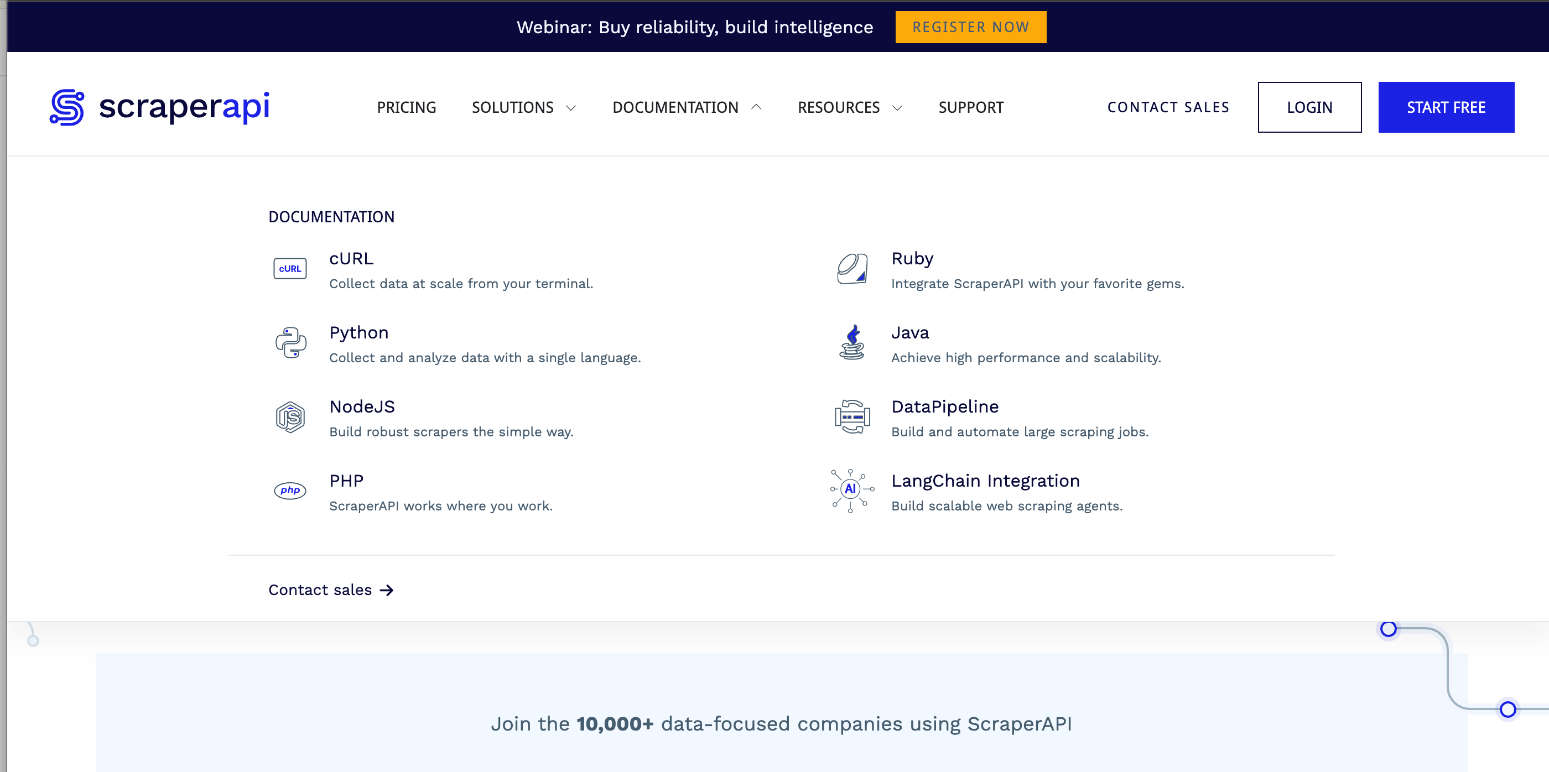This screenshot has width=1549, height=772.
Task: Click the ScraperAPI S logo icon
Action: pos(67,107)
